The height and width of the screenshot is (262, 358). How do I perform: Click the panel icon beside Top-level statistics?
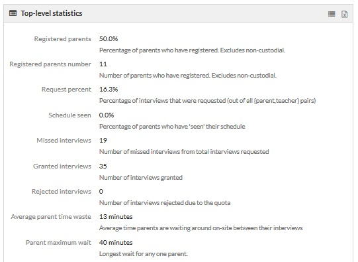(x=13, y=13)
